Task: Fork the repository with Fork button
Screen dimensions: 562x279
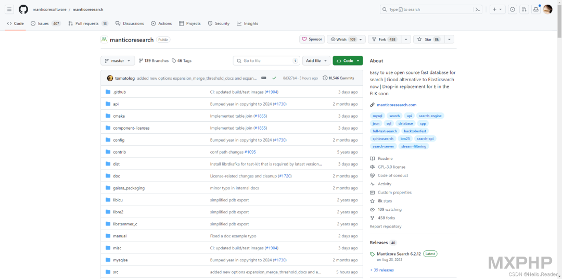Action: (x=385, y=40)
